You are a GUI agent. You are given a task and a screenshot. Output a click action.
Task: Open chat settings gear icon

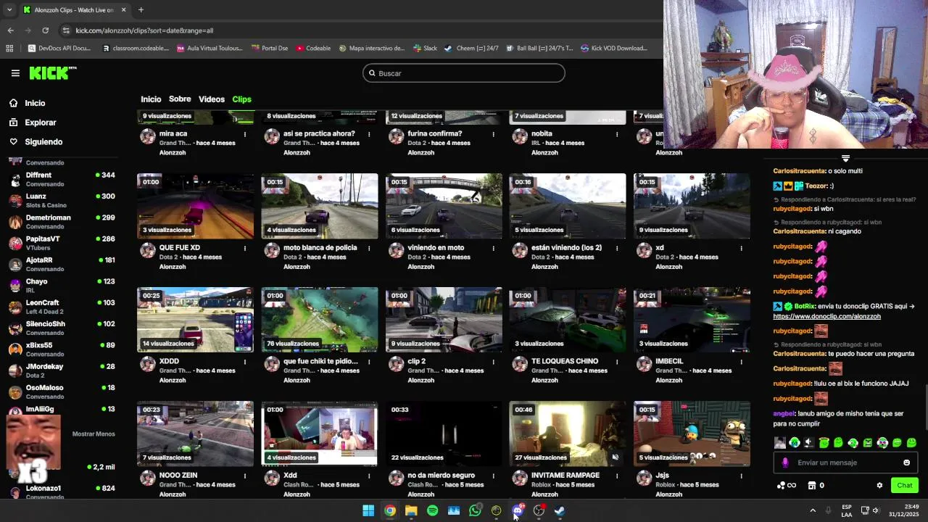(879, 485)
